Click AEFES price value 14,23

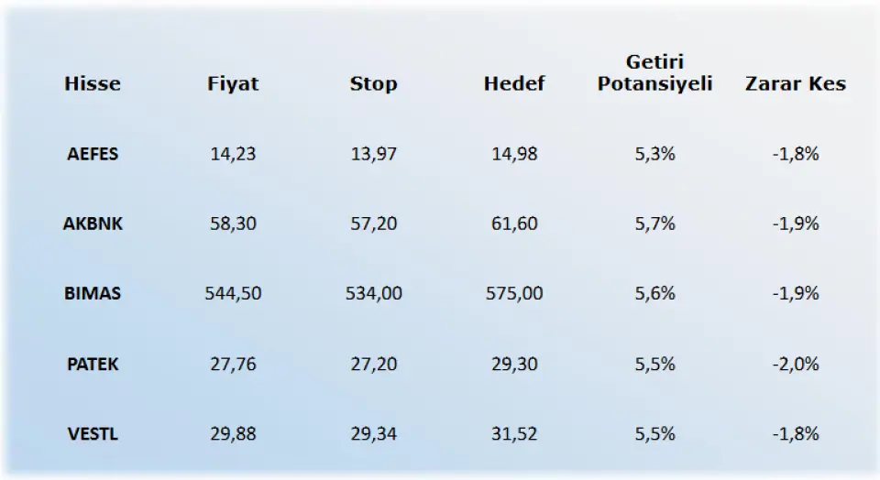233,154
